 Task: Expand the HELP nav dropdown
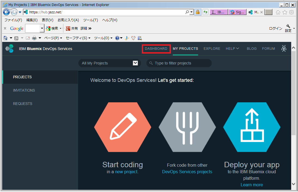coord(232,49)
